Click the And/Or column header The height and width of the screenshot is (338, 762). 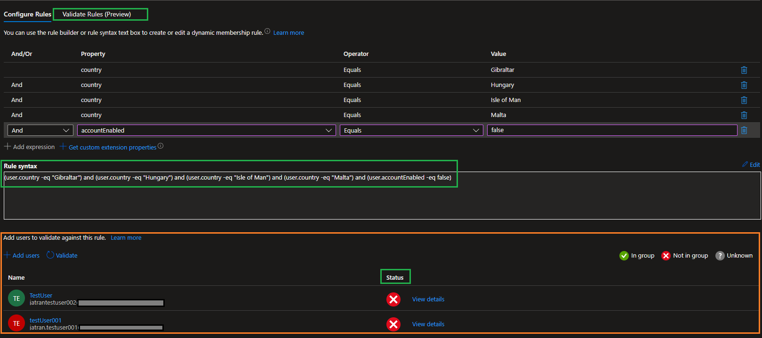click(x=22, y=54)
